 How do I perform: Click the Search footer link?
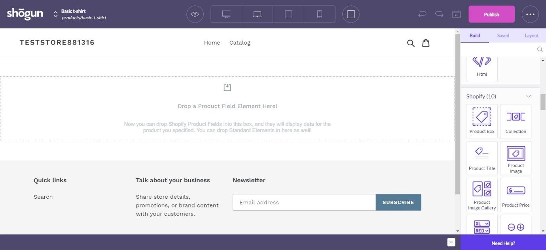click(43, 197)
